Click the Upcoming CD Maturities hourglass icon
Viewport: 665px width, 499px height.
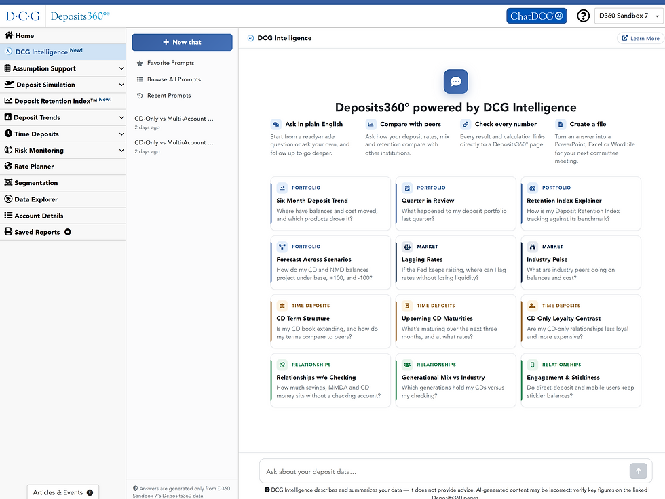(x=407, y=305)
